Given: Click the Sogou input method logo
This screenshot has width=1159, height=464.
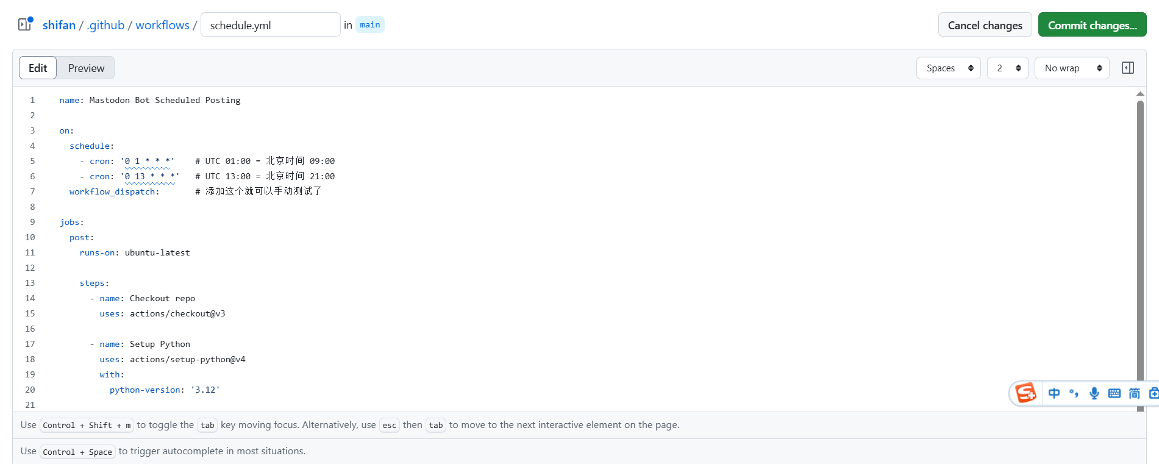Looking at the screenshot, I should point(1026,393).
